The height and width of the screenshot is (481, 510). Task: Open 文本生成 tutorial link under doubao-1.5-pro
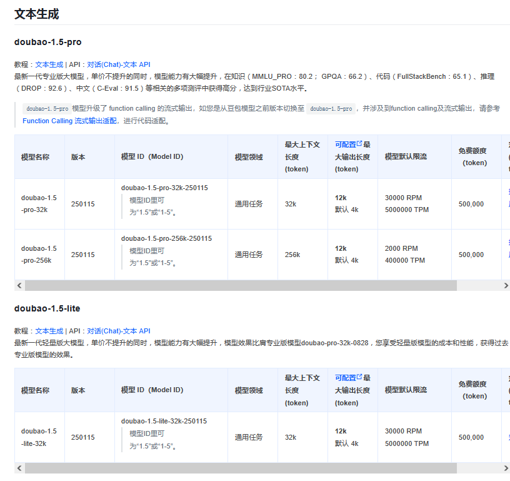[49, 64]
